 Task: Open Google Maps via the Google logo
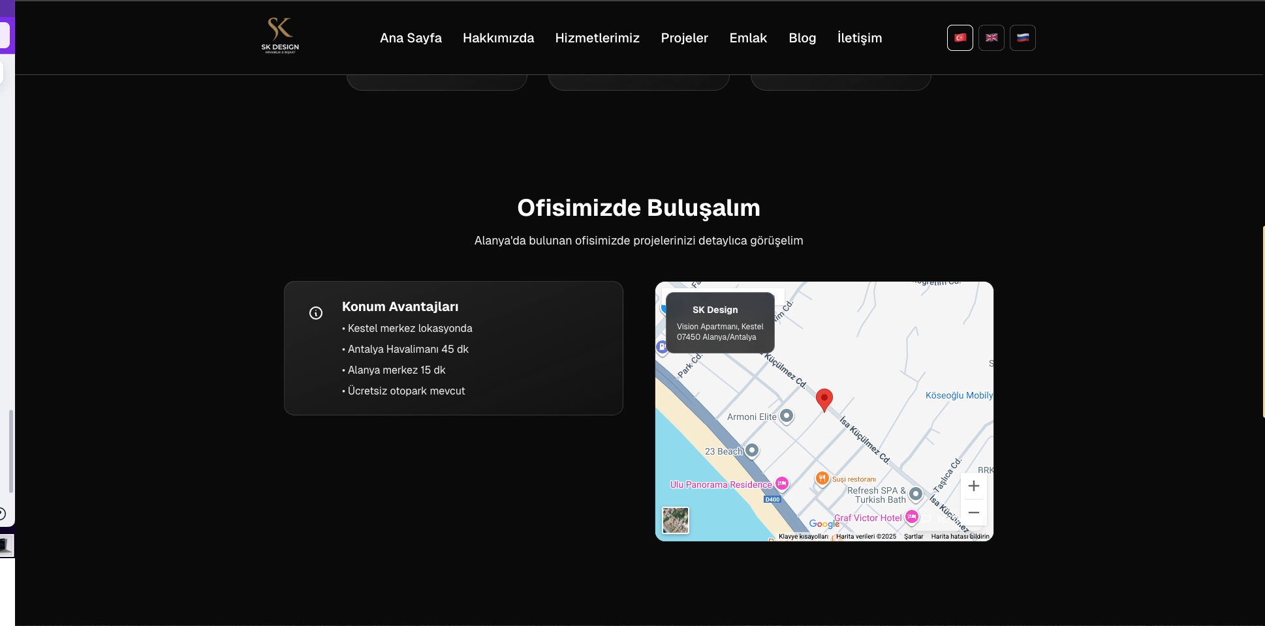click(824, 524)
